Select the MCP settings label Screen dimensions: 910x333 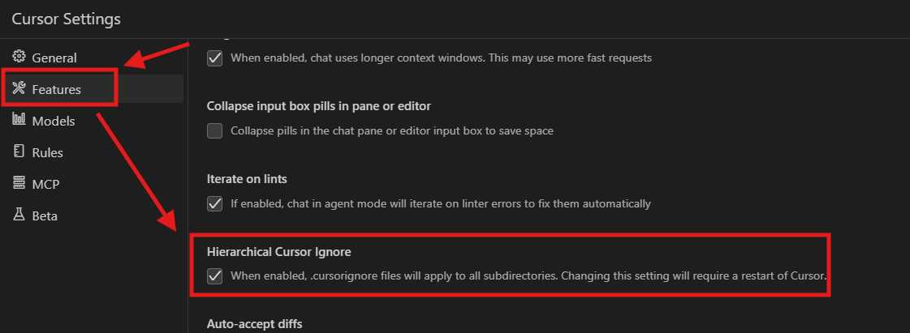pos(45,184)
